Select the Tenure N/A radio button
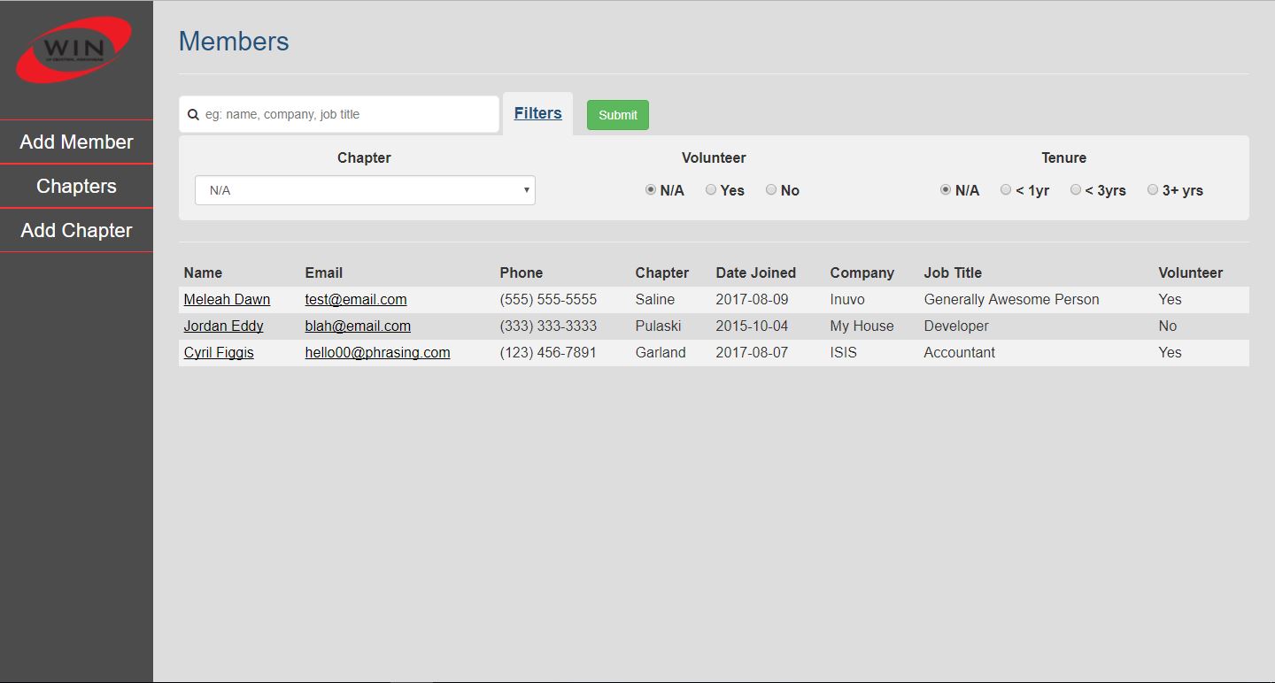 tap(946, 189)
